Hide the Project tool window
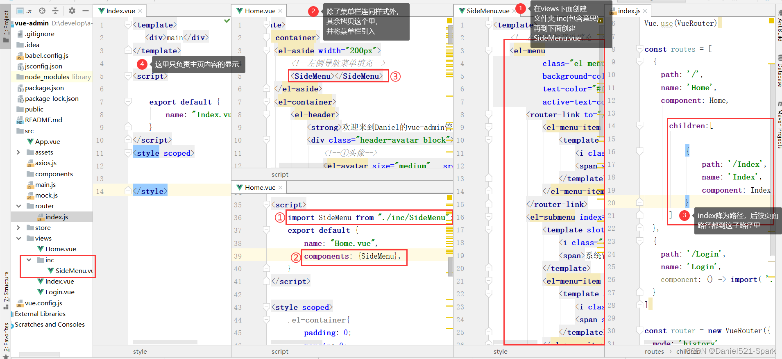Screen dimensions: 782x359 85,11
